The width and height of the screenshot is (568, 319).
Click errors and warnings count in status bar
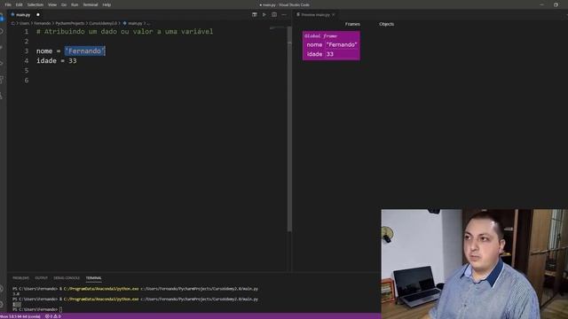tap(53, 316)
